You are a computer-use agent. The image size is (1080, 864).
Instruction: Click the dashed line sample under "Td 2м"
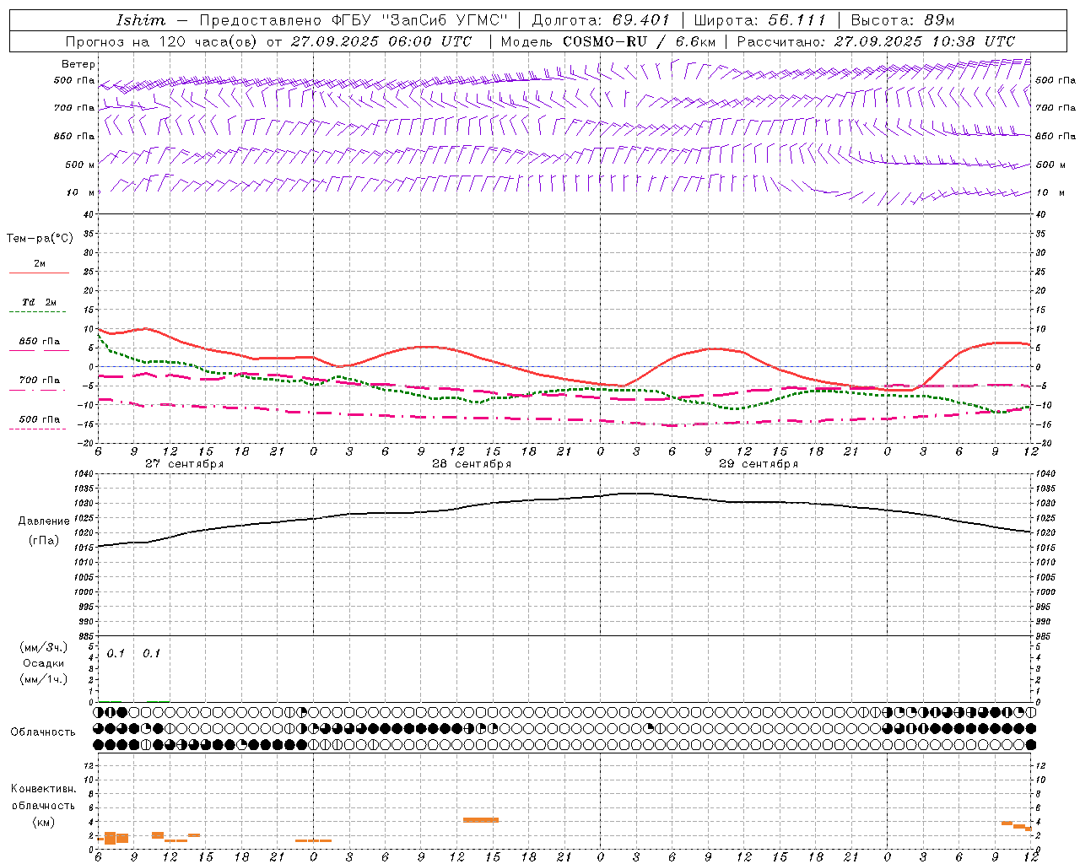click(38, 312)
